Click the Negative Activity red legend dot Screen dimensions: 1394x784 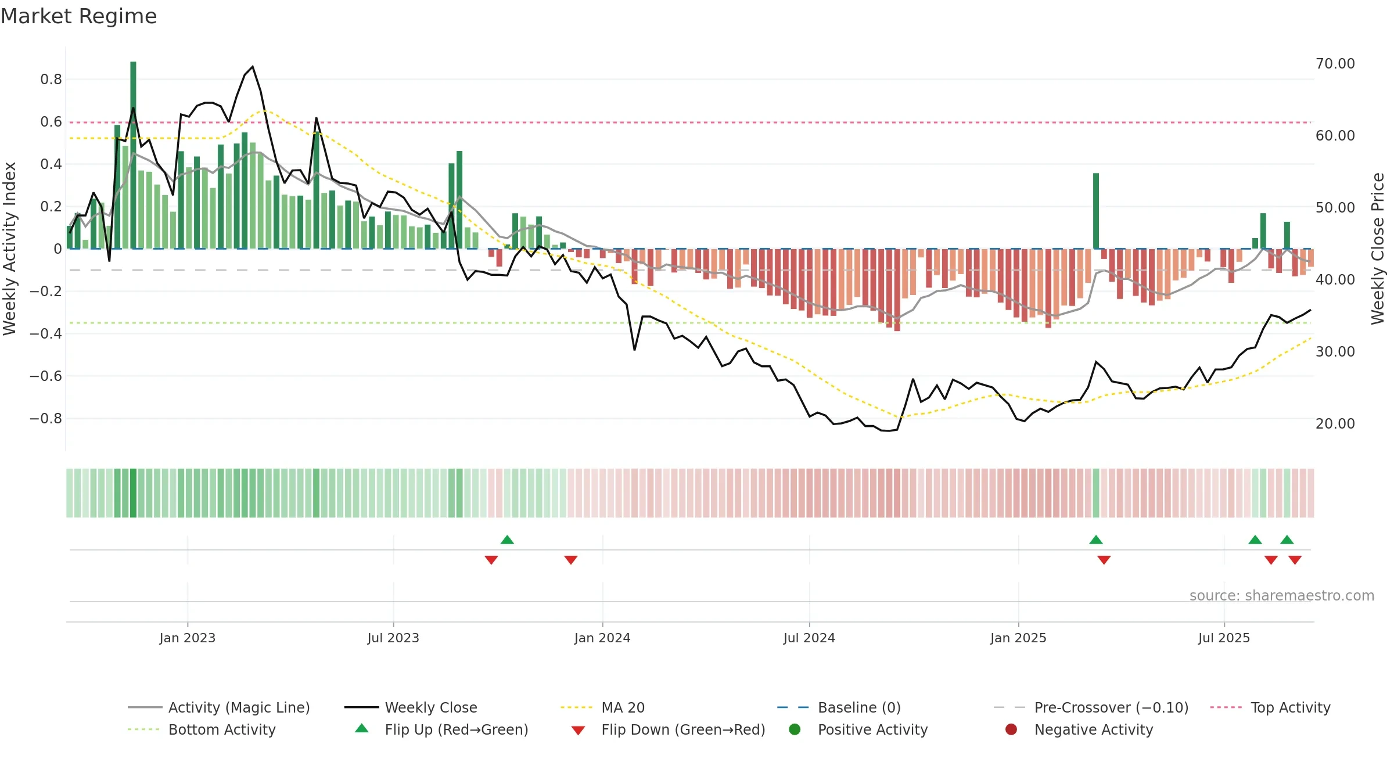pyautogui.click(x=1011, y=729)
